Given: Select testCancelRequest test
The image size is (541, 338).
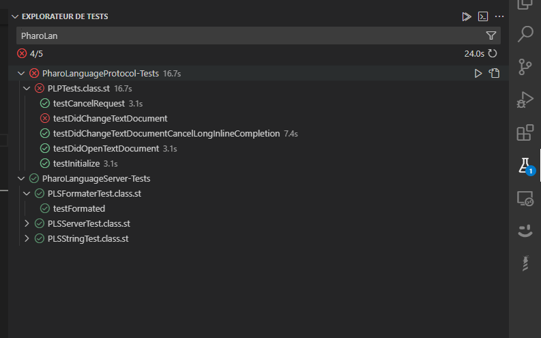Looking at the screenshot, I should click(89, 103).
